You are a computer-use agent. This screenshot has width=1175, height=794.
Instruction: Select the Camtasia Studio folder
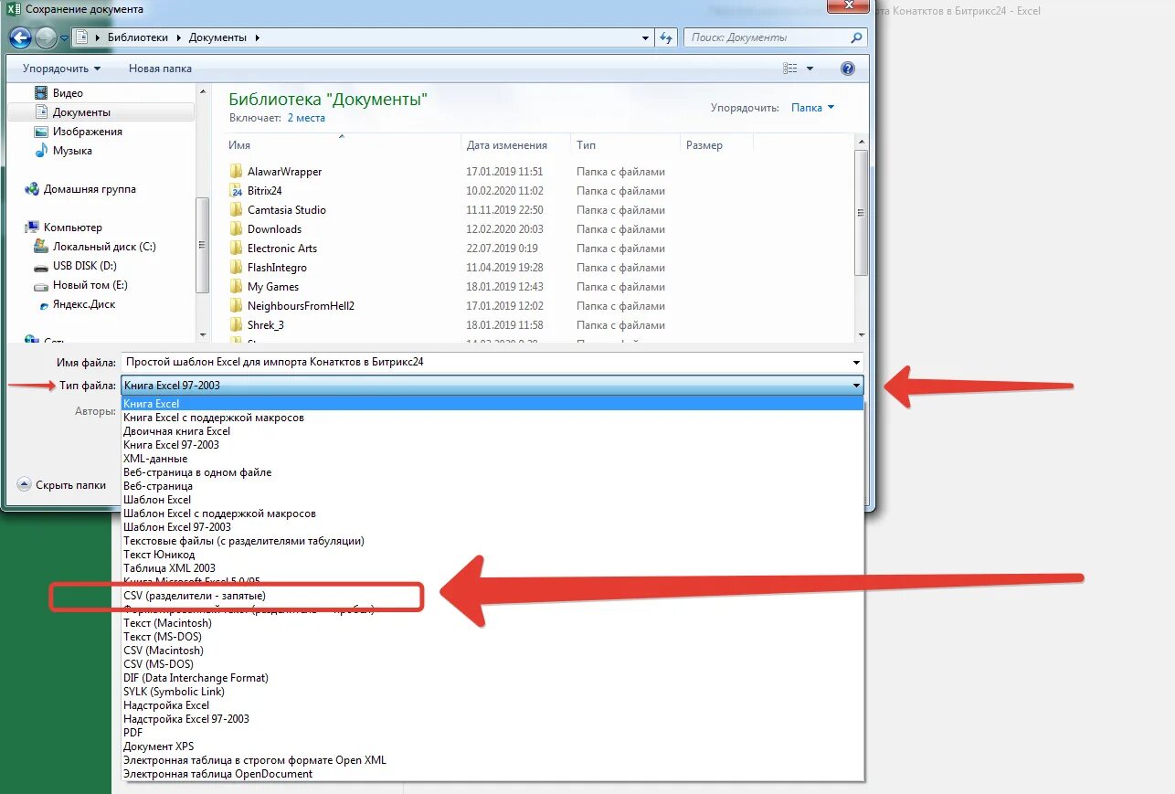tap(286, 210)
